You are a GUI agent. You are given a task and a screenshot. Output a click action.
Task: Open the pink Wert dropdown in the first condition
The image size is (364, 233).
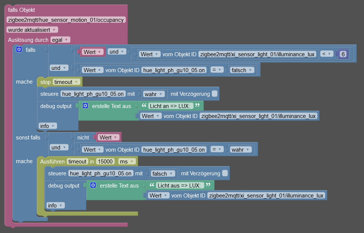tap(93, 52)
